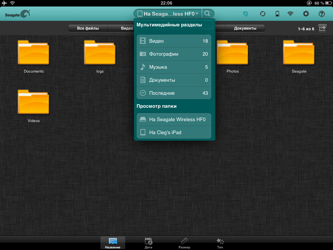Choose Последние recent items entry
333x250 pixels.
click(174, 93)
